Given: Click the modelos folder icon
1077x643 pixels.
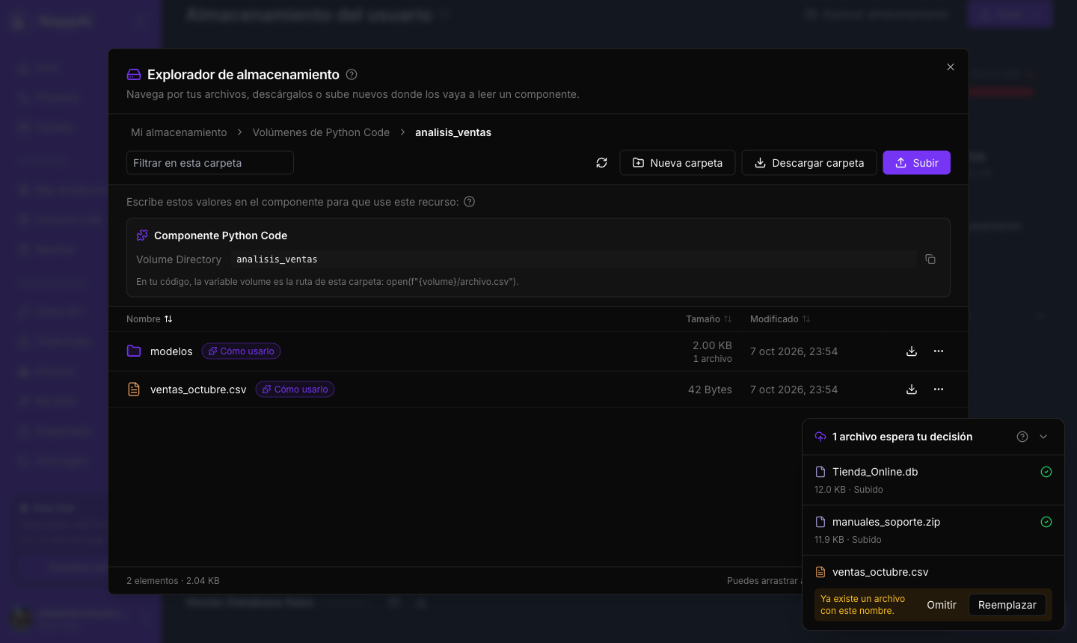Looking at the screenshot, I should [134, 351].
